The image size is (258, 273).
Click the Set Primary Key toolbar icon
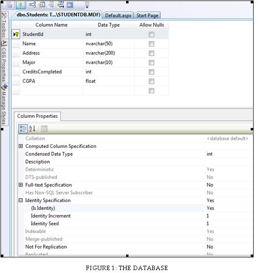click(20, 5)
